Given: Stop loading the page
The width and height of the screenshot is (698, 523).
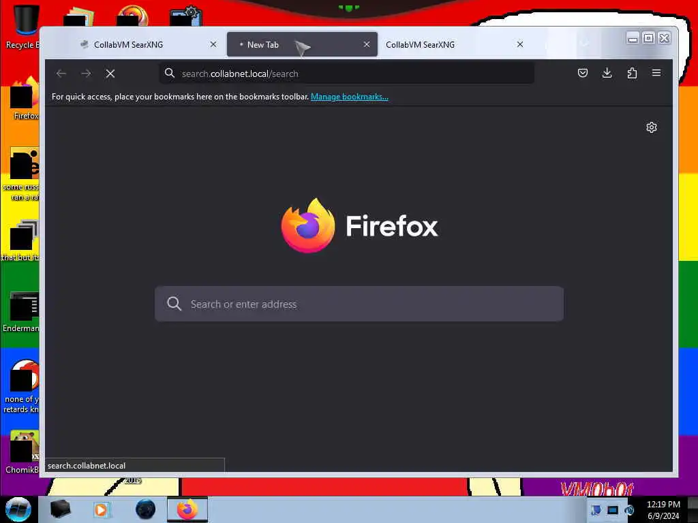Looking at the screenshot, I should [x=110, y=74].
